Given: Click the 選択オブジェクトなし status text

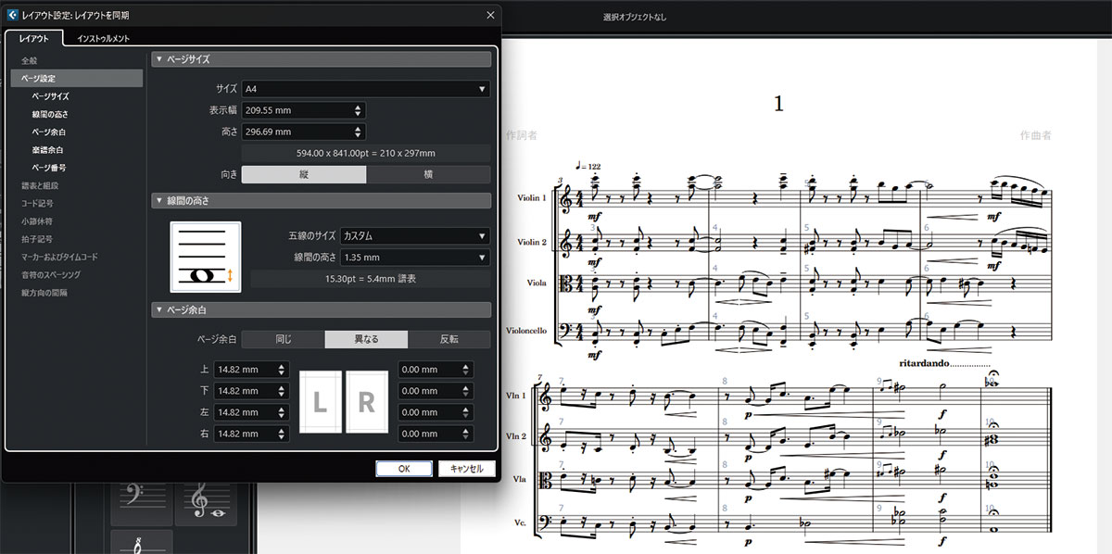Looking at the screenshot, I should coord(635,17).
